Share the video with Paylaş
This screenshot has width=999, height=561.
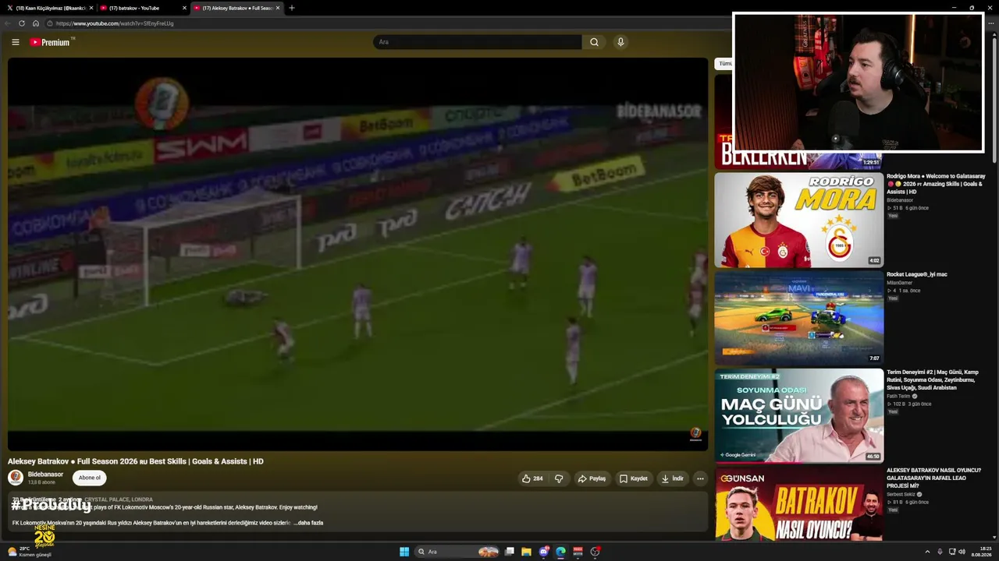[592, 478]
